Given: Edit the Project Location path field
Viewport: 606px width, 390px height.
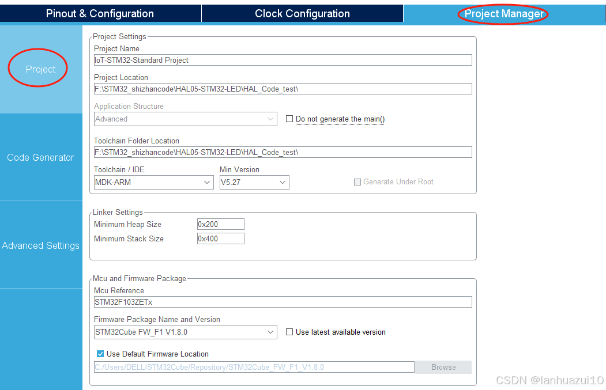Looking at the screenshot, I should (283, 89).
